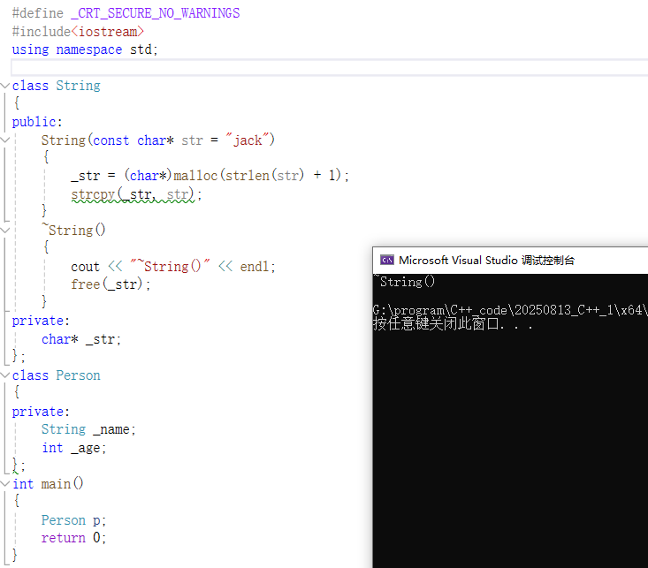The height and width of the screenshot is (568, 648).
Task: Click the std identifier in using line
Action: [141, 49]
